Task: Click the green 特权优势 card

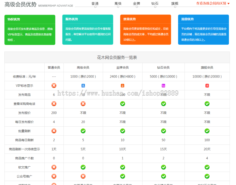Action: 30,30
